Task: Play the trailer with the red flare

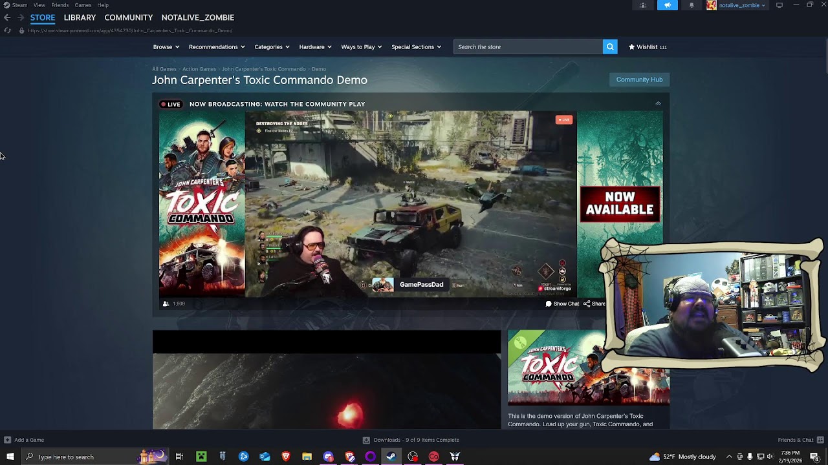Action: pos(327,380)
